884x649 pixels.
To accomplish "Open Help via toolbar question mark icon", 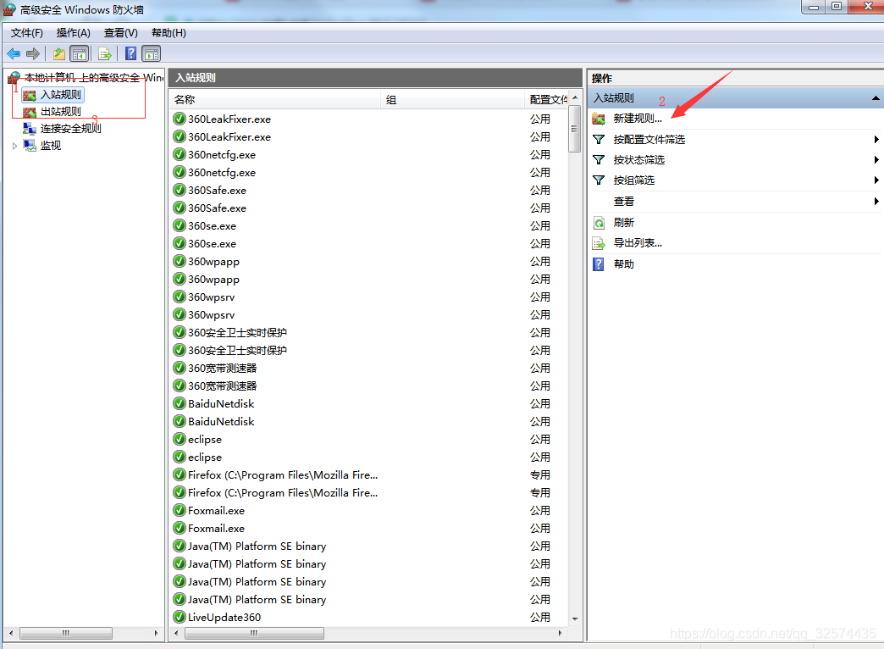I will (130, 53).
